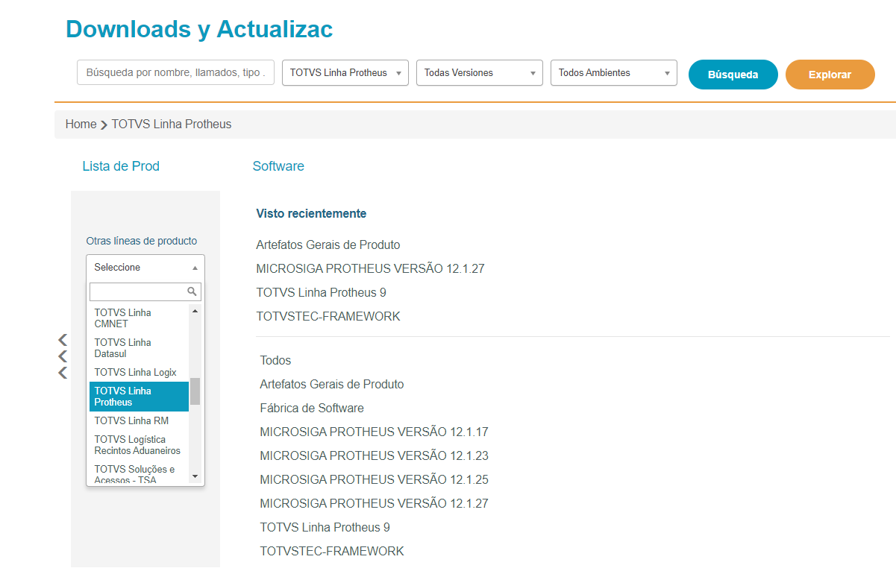
Task: Open recently viewed MICROSIGA PROTHEUS VERSÃO 12.1.27
Action: coord(370,268)
